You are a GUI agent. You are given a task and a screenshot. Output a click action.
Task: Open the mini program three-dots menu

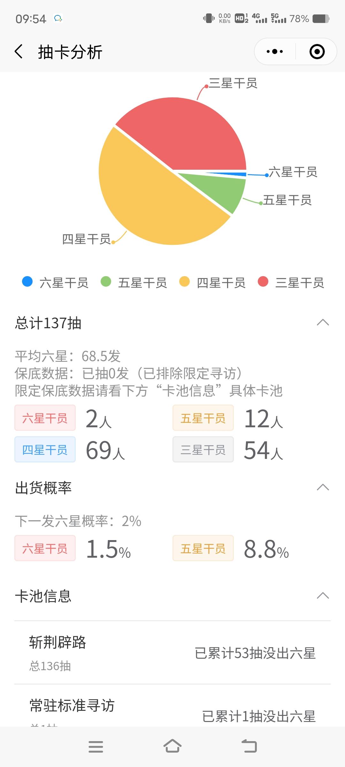(275, 51)
